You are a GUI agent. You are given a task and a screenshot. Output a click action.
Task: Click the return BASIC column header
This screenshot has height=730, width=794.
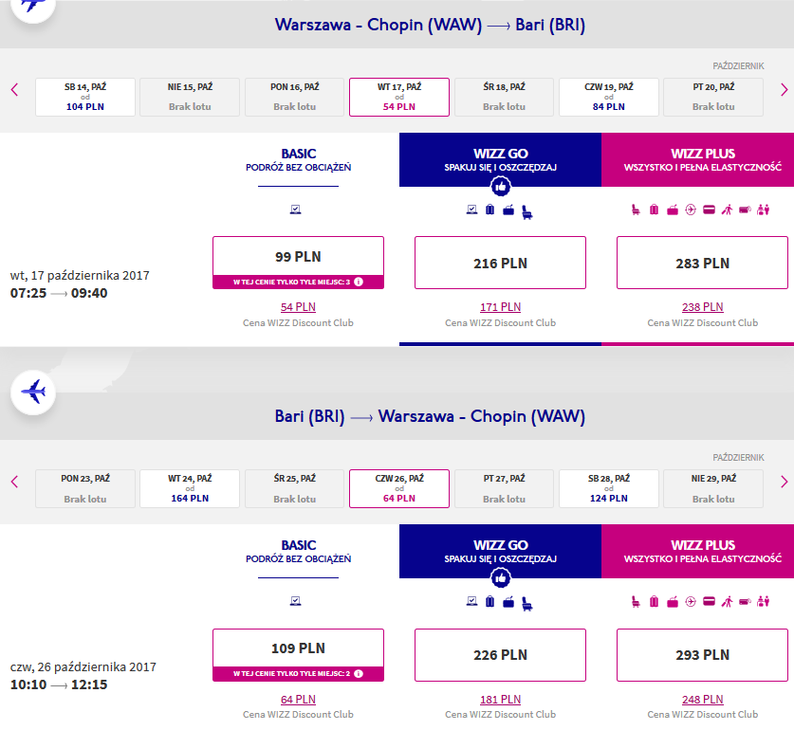(x=298, y=552)
